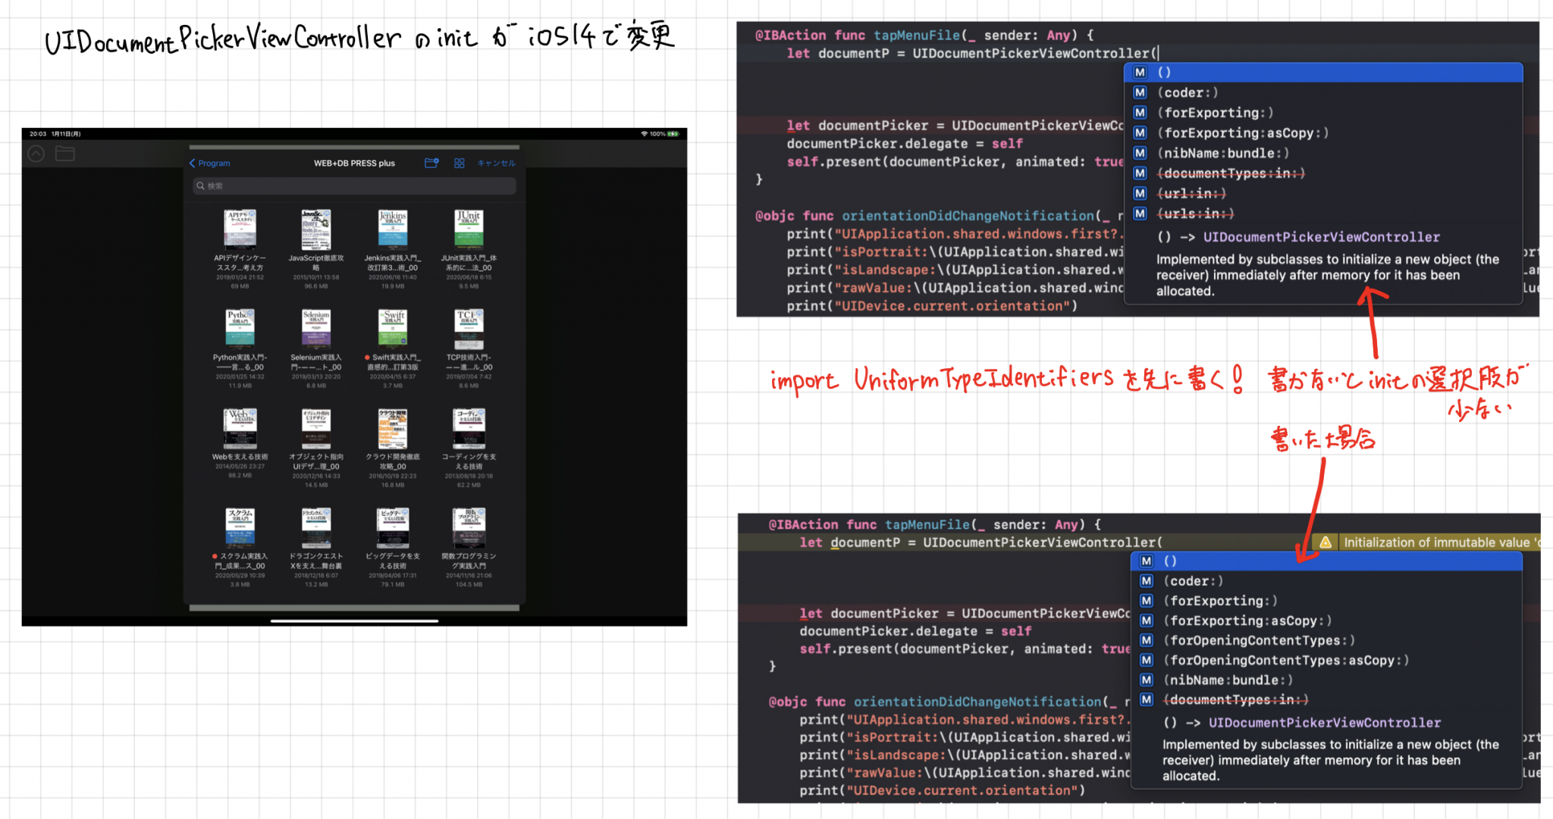
Task: Select the (forExporting:) completion entry
Action: click(1216, 112)
